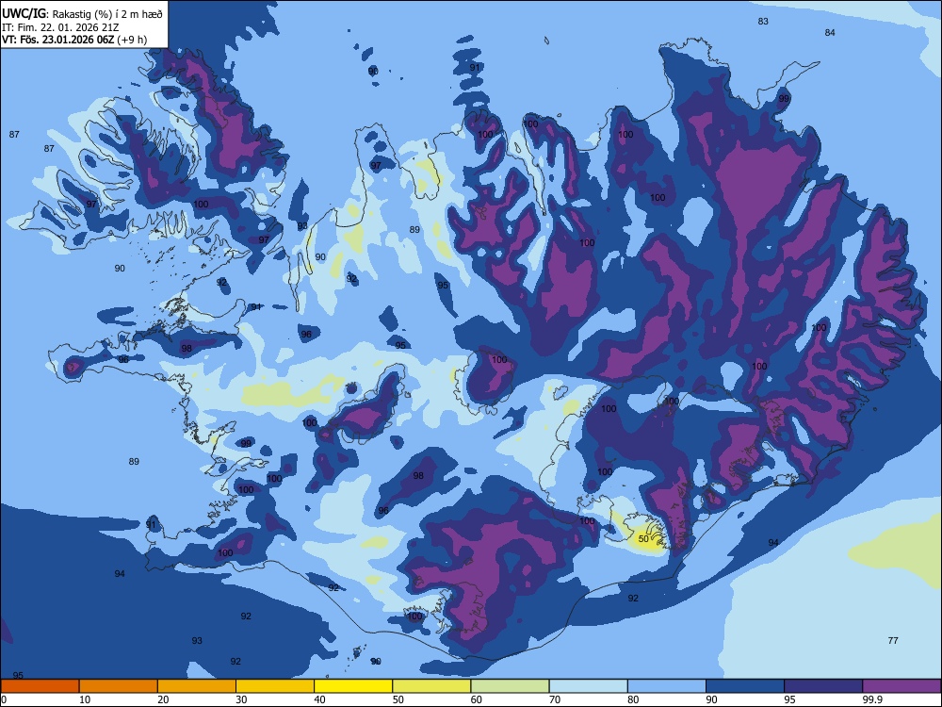Viewport: 942px width, 707px height.
Task: Click the '30' legend tick label
Action: pyautogui.click(x=241, y=699)
